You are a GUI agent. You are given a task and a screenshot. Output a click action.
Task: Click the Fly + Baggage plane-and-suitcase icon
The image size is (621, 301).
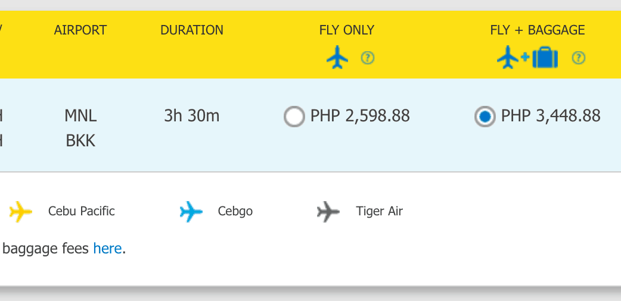point(527,58)
